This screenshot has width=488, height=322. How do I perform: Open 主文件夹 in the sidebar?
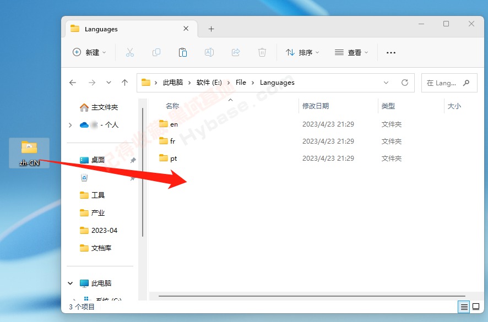coord(99,107)
